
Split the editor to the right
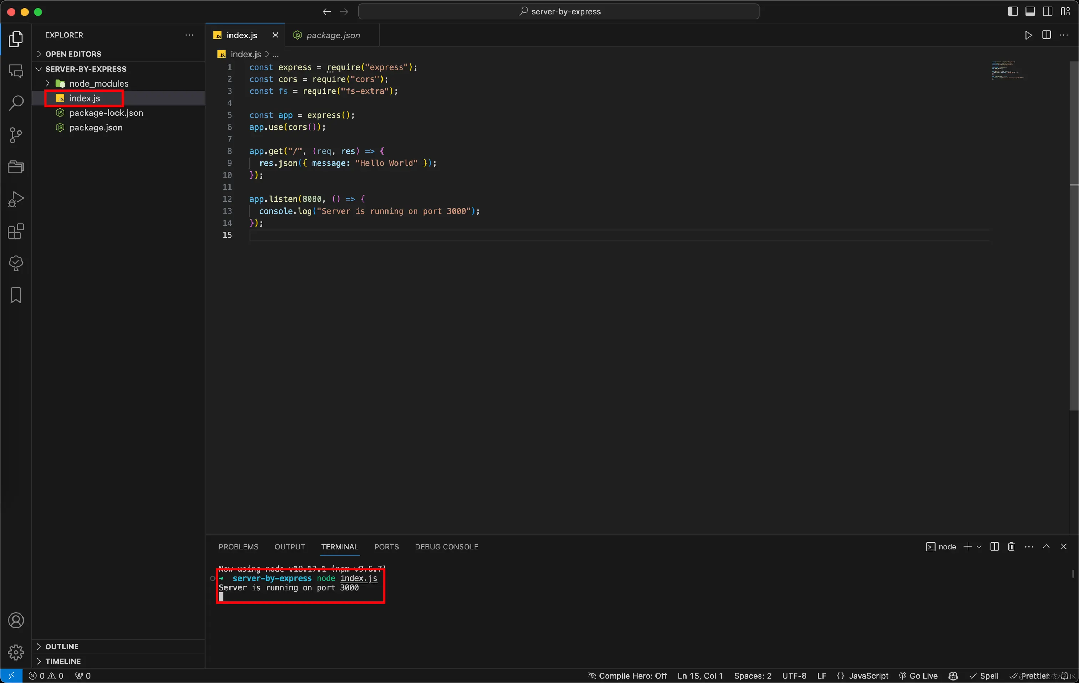click(1046, 35)
